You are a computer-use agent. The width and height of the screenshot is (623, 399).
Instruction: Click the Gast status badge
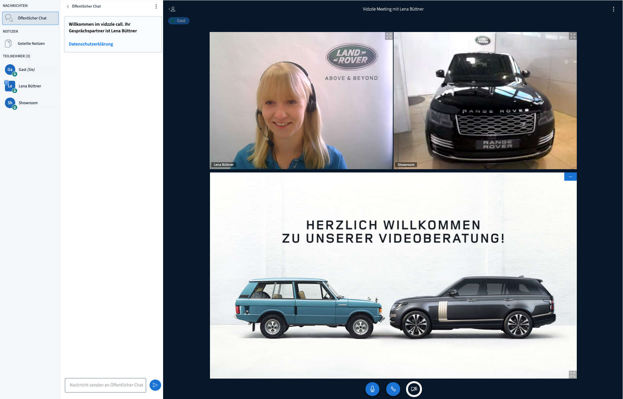(x=179, y=21)
